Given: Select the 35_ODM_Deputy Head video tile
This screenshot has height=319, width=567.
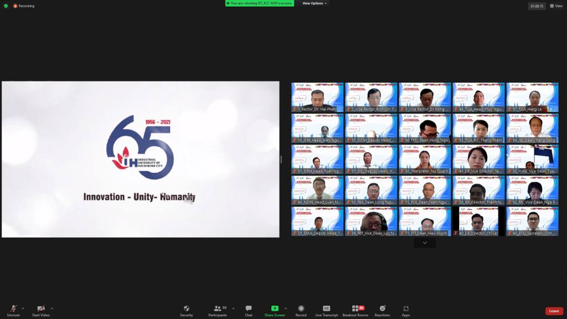Looking at the screenshot, I should (x=371, y=128).
